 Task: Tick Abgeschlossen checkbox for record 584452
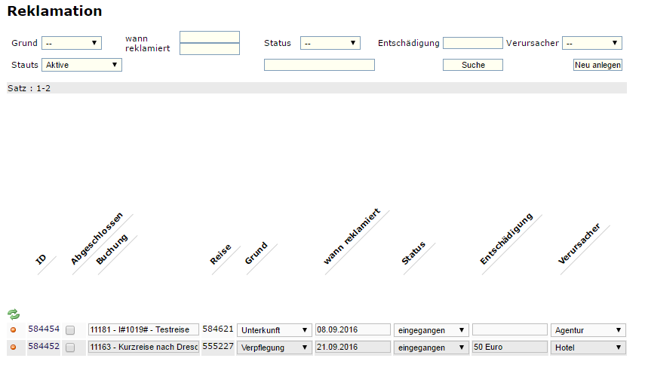coord(70,348)
